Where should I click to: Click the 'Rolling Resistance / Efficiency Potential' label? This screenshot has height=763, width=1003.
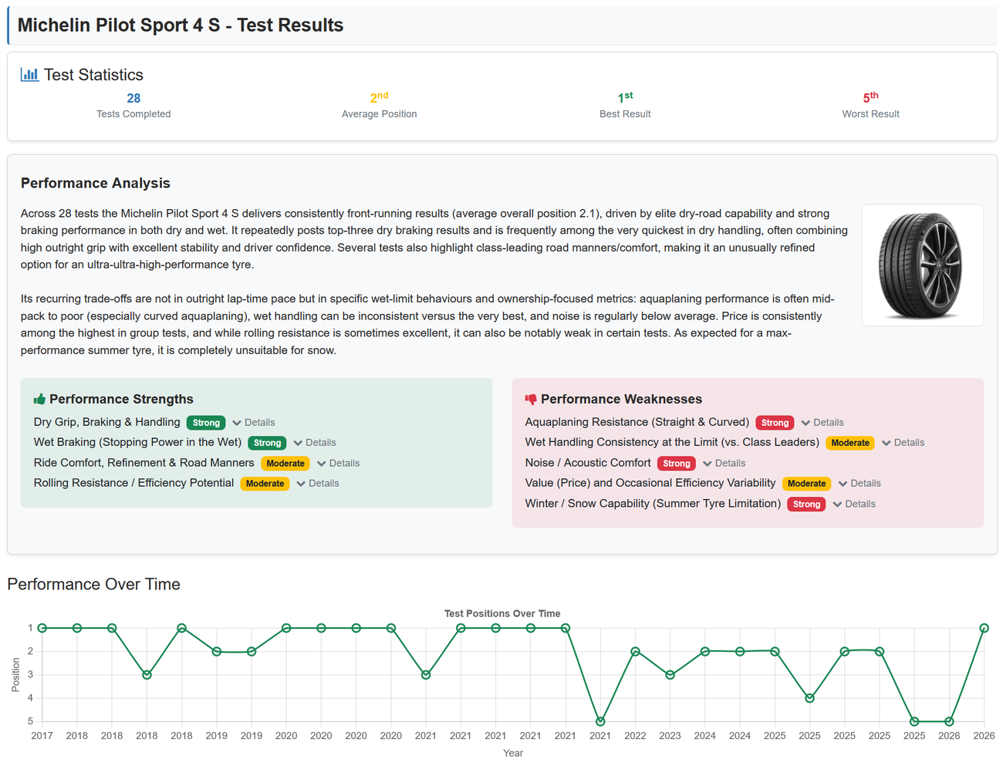tap(134, 484)
